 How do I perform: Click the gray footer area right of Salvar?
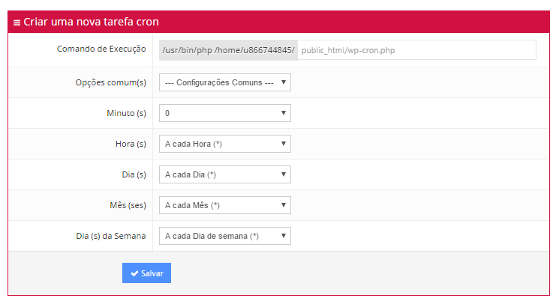pyautogui.click(x=360, y=273)
